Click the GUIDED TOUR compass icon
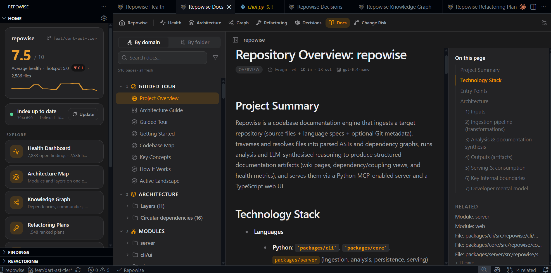Screen dimensions: 551x273 [134, 87]
